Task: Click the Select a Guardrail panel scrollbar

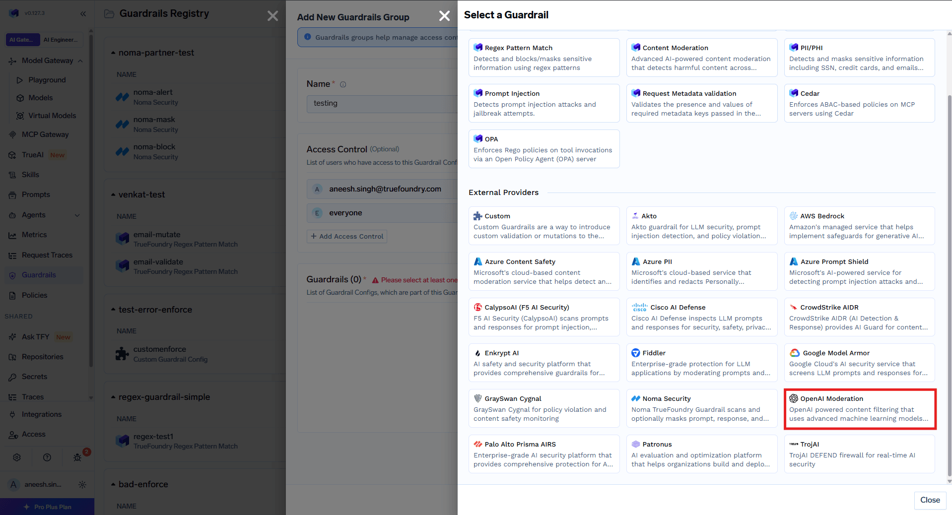Action: pyautogui.click(x=949, y=285)
